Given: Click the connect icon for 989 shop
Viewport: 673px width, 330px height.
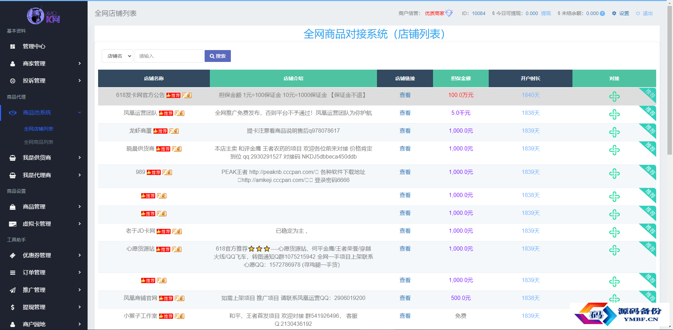Looking at the screenshot, I should tap(614, 174).
